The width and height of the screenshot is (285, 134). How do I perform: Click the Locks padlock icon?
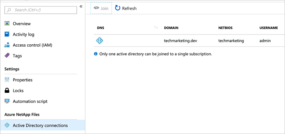coord(7,91)
